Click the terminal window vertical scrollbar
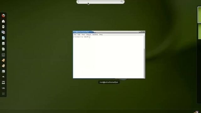This screenshot has width=201, height=113. 144,57
